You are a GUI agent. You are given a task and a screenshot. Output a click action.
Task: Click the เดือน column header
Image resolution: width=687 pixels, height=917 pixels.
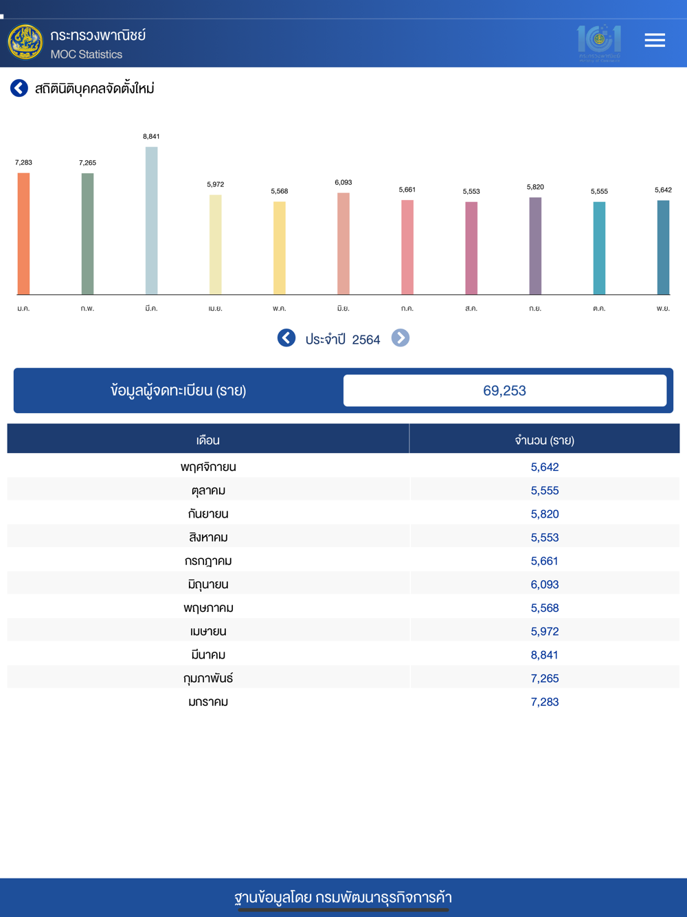tap(208, 440)
